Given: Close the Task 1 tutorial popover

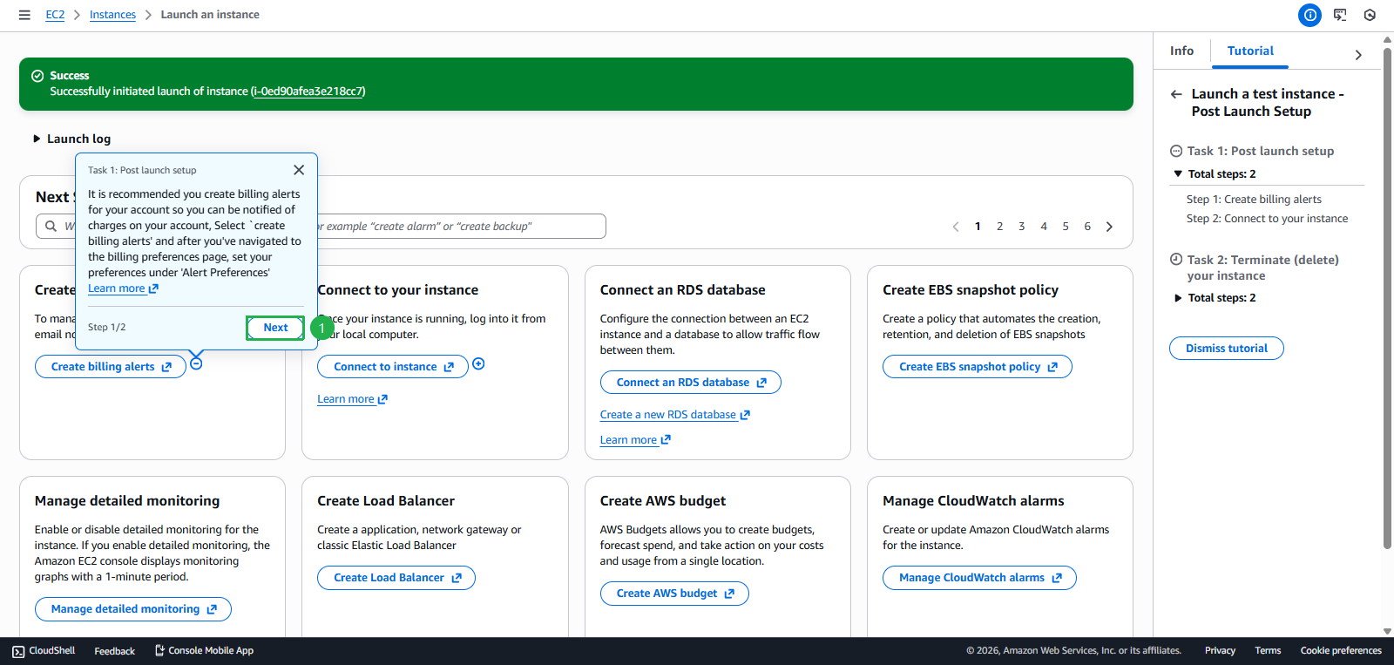Looking at the screenshot, I should (x=299, y=170).
